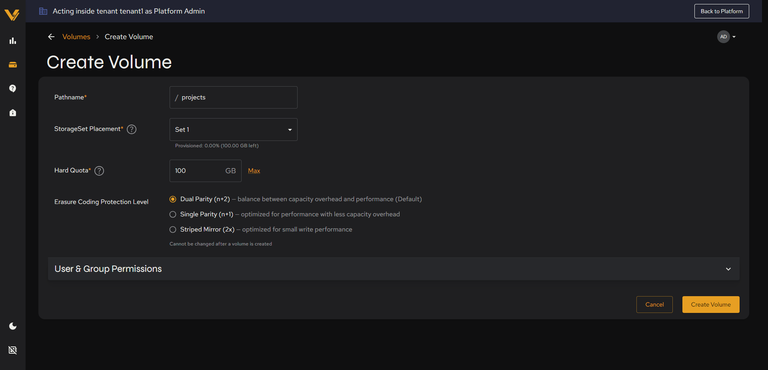Click the tenant building icon in banner

tap(43, 11)
